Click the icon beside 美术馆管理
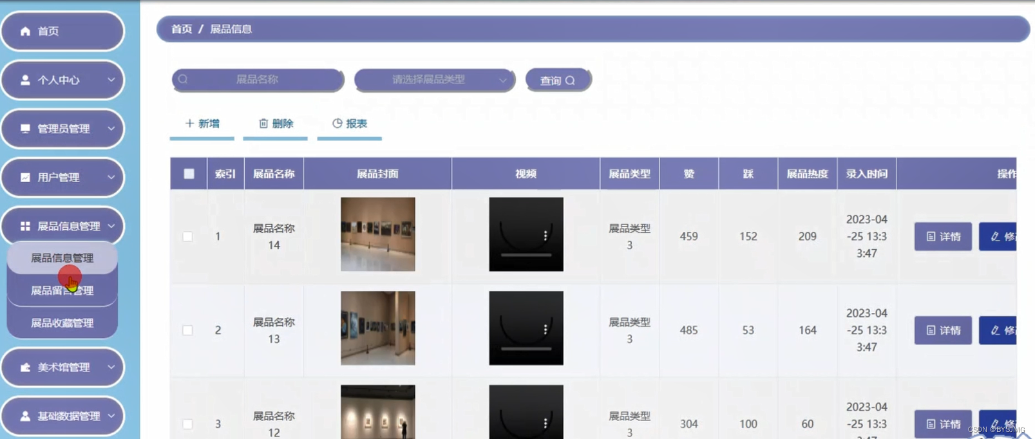1035x439 pixels. (x=25, y=367)
